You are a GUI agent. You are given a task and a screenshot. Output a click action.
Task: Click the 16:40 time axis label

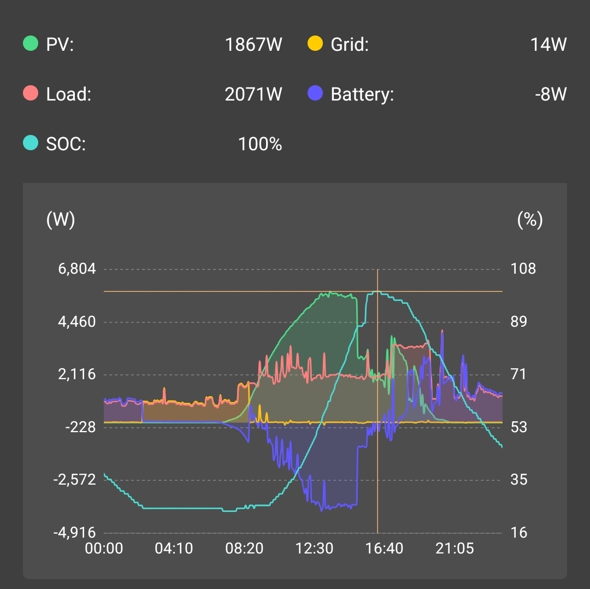(384, 549)
